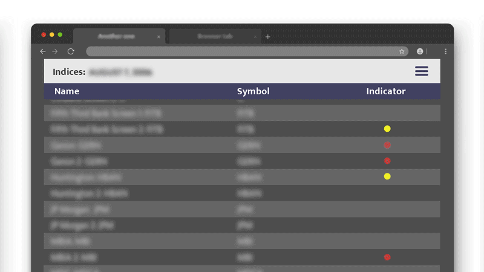Image resolution: width=484 pixels, height=272 pixels.
Task: Sort table by the Symbol column header
Action: (253, 91)
